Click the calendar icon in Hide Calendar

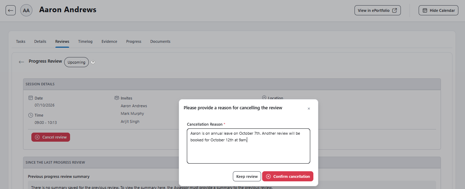point(425,10)
